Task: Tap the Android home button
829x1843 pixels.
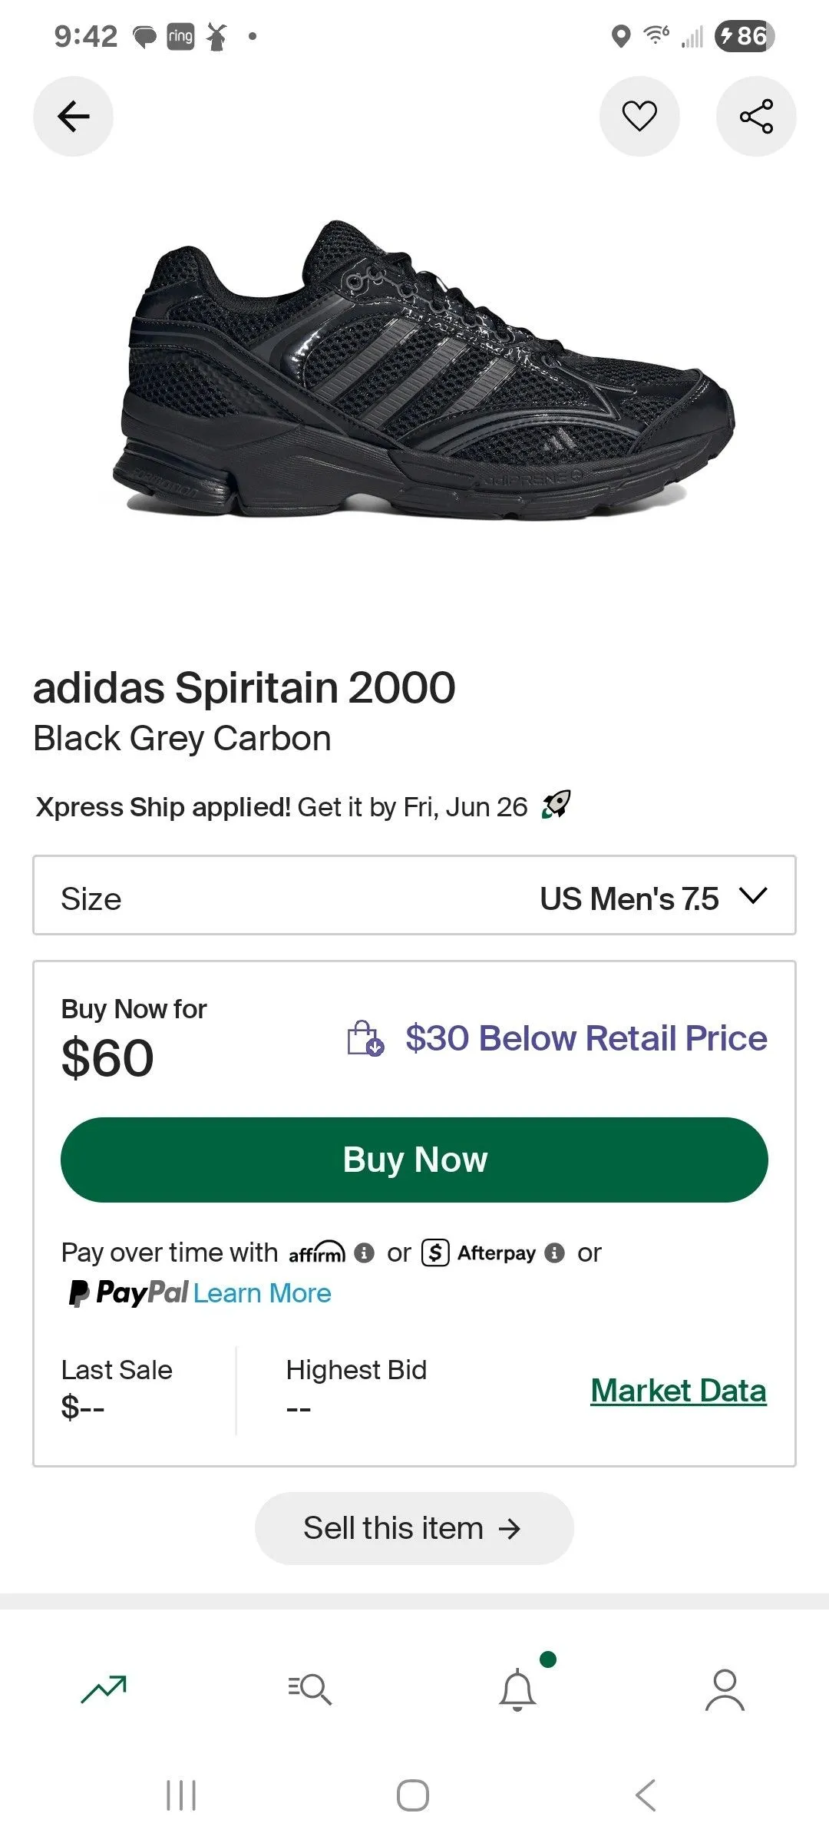Action: [413, 1795]
